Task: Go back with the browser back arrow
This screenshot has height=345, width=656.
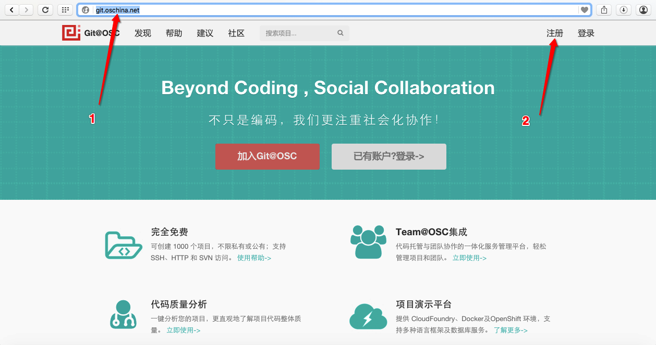Action: click(11, 9)
